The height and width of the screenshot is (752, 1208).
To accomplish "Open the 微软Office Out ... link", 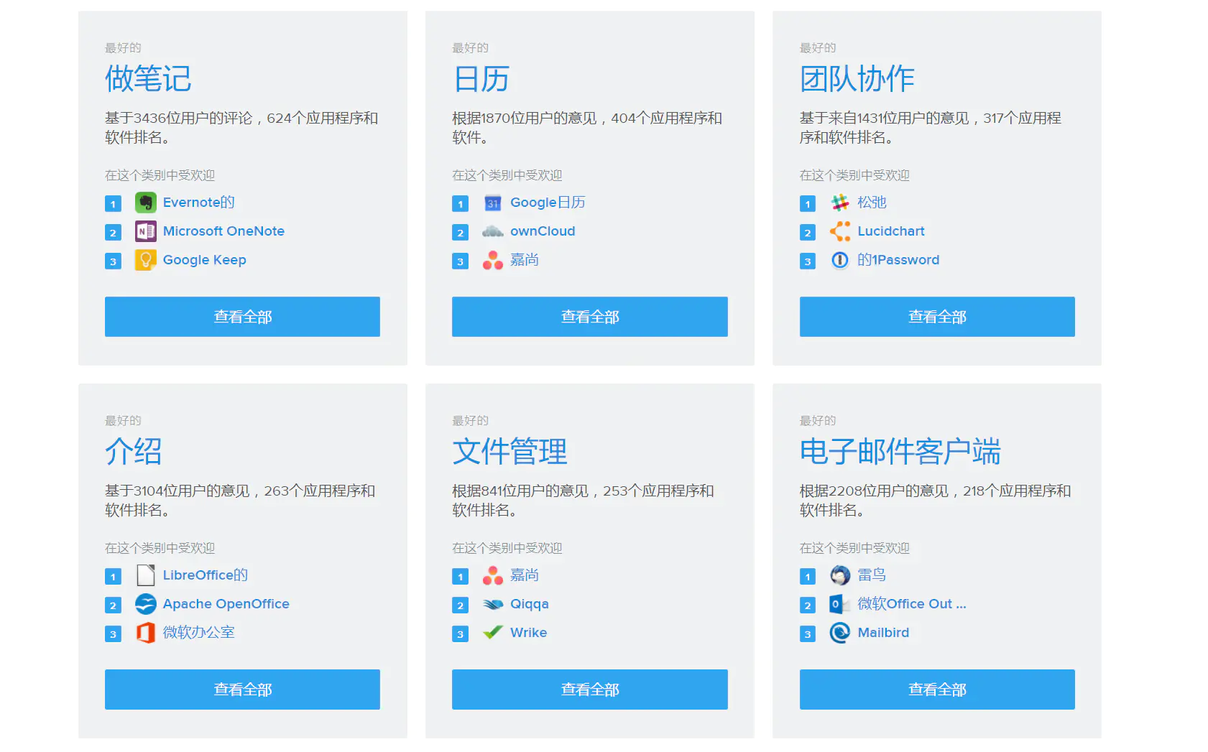I will coord(912,604).
